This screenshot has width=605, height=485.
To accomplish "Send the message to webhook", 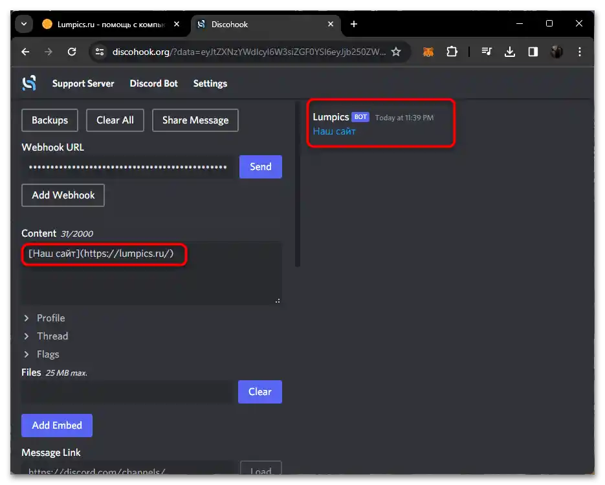I will (x=261, y=167).
